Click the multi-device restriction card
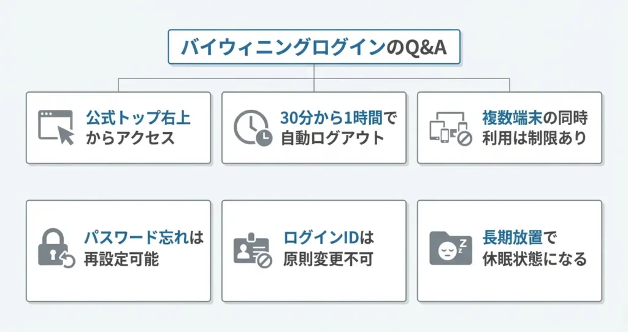The width and height of the screenshot is (628, 332). 510,153
